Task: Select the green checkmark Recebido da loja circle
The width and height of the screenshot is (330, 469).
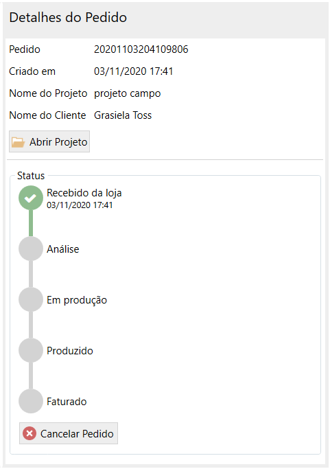Action: [x=31, y=198]
